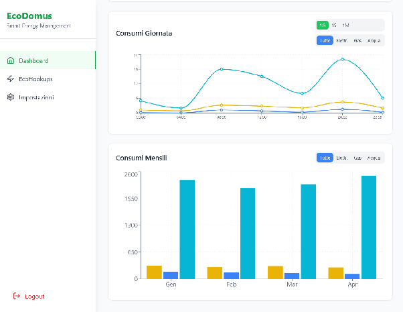
Task: Click yellow line point at 08:00
Action: [222, 105]
